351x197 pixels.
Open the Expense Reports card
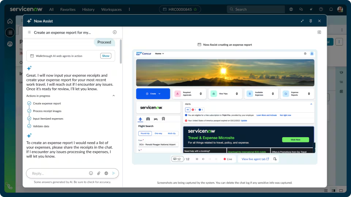click(x=297, y=94)
